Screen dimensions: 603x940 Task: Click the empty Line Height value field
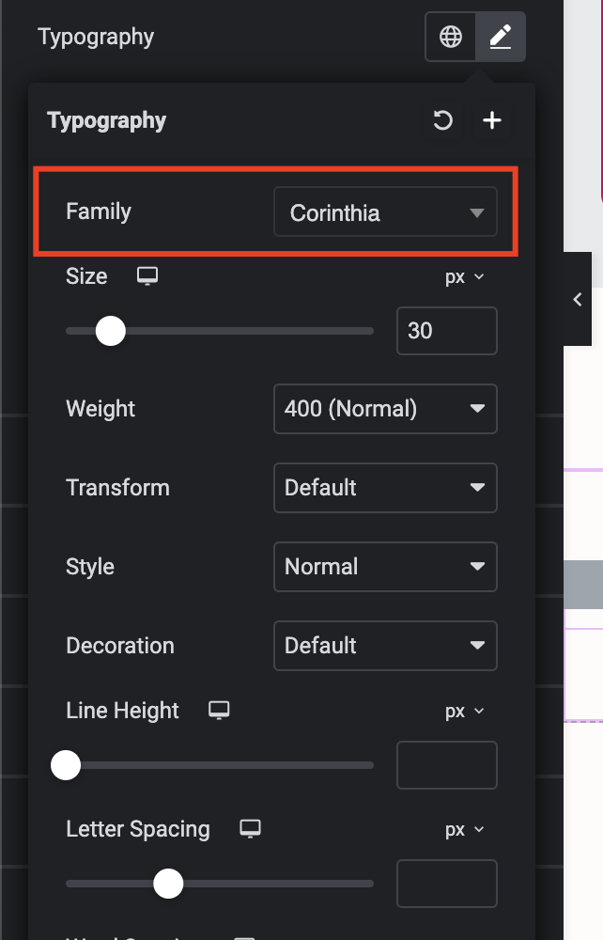pos(447,765)
